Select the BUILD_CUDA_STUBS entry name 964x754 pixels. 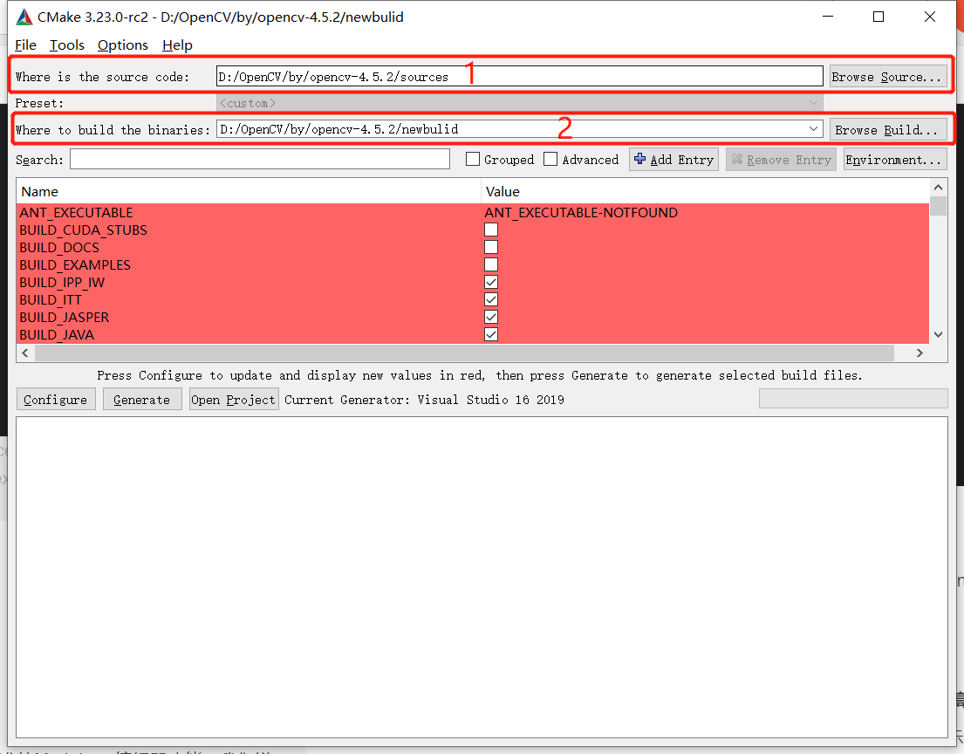pos(83,230)
